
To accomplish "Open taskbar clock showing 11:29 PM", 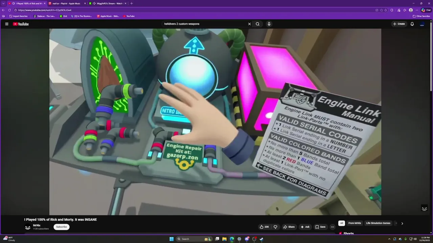I will coord(424,239).
